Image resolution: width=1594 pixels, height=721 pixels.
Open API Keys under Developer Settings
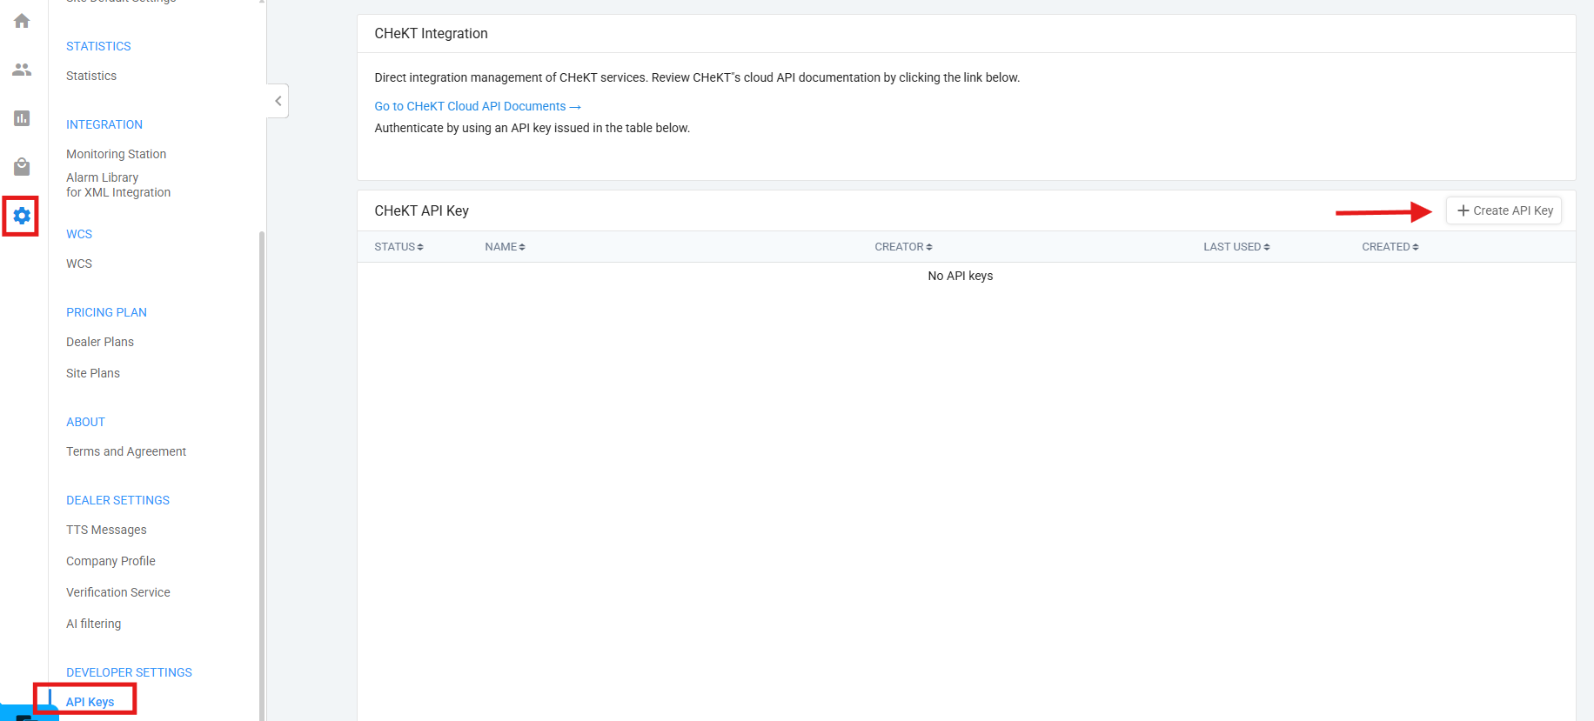(x=90, y=702)
